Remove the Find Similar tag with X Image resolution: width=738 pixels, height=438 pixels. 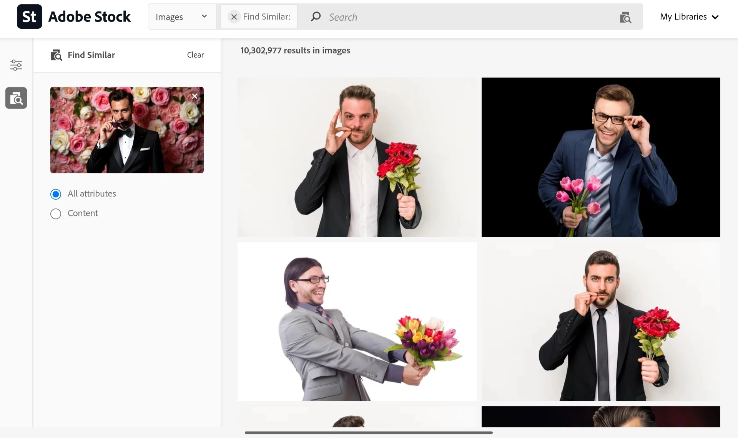pos(234,17)
